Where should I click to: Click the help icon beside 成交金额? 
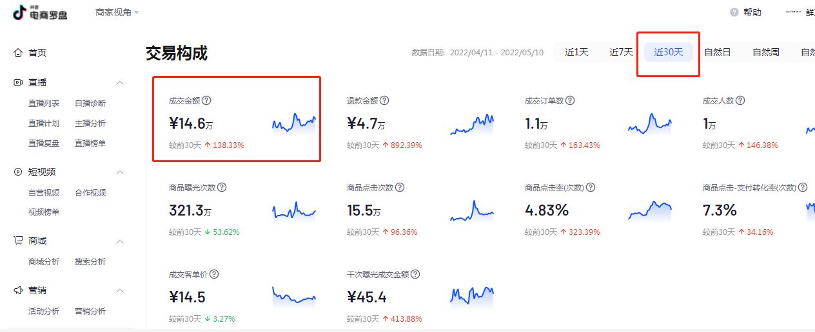tap(206, 101)
